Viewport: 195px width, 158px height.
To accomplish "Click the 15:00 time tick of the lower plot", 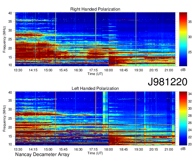I will [48, 149].
